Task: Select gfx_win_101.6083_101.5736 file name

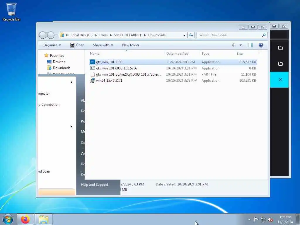Action: [117, 68]
